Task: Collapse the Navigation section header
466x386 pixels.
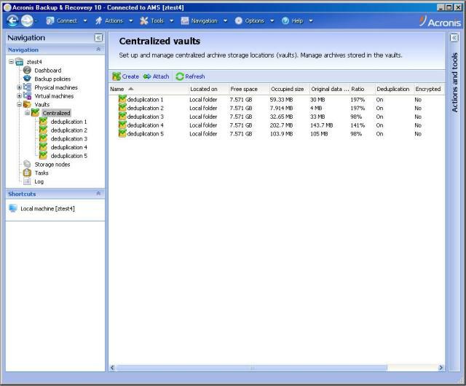Action: click(x=99, y=50)
